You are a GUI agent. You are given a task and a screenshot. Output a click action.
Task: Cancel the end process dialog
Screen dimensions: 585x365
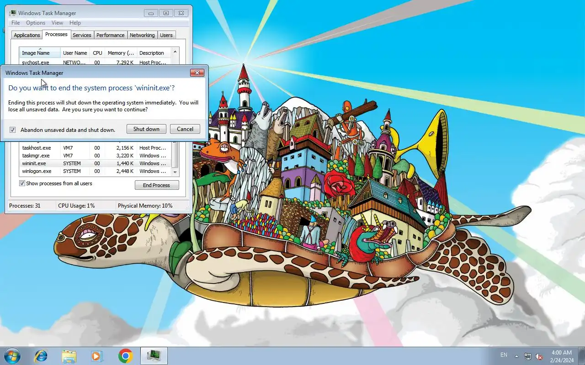coord(185,129)
